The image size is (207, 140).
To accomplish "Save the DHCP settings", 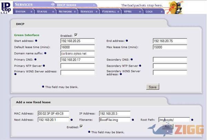I will (x=152, y=87).
